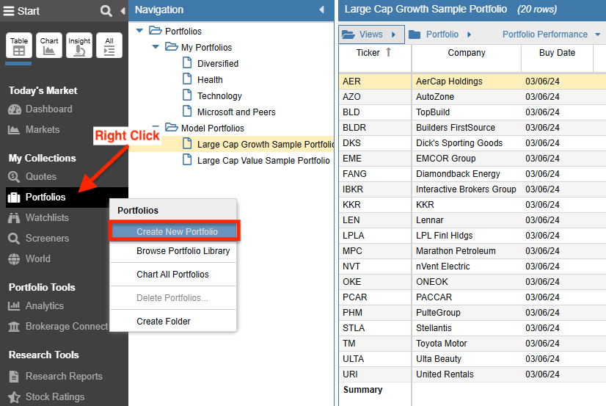Choose Delete Portfolios... menu entry
The image size is (606, 406).
(173, 298)
